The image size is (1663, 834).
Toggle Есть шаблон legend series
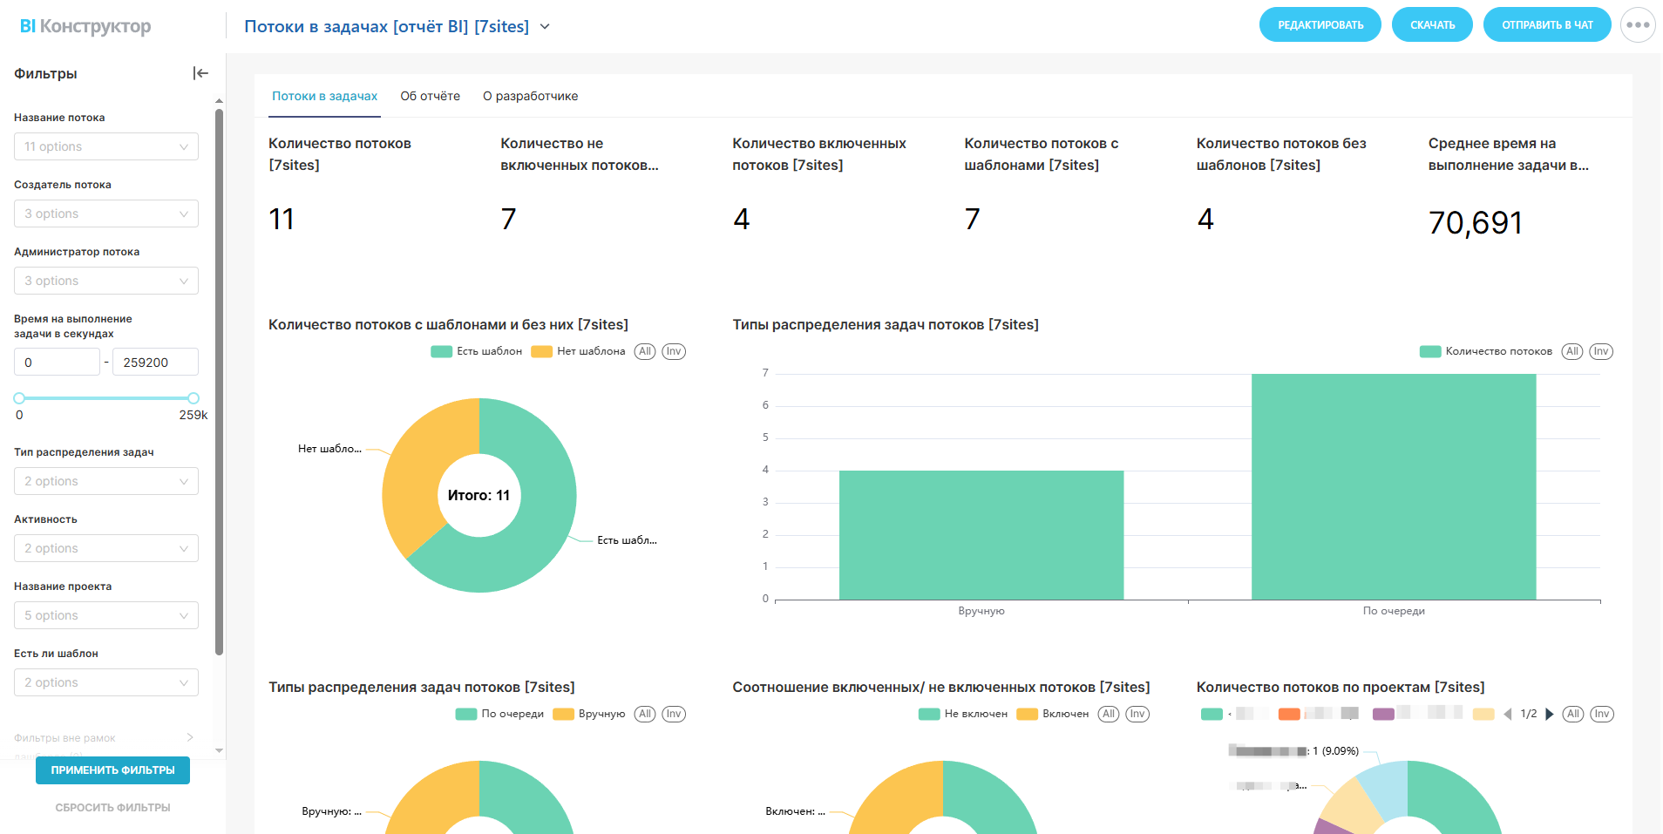point(477,351)
